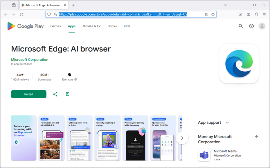270x168 pixels.
Task: Open Games section
Action: click(55, 26)
